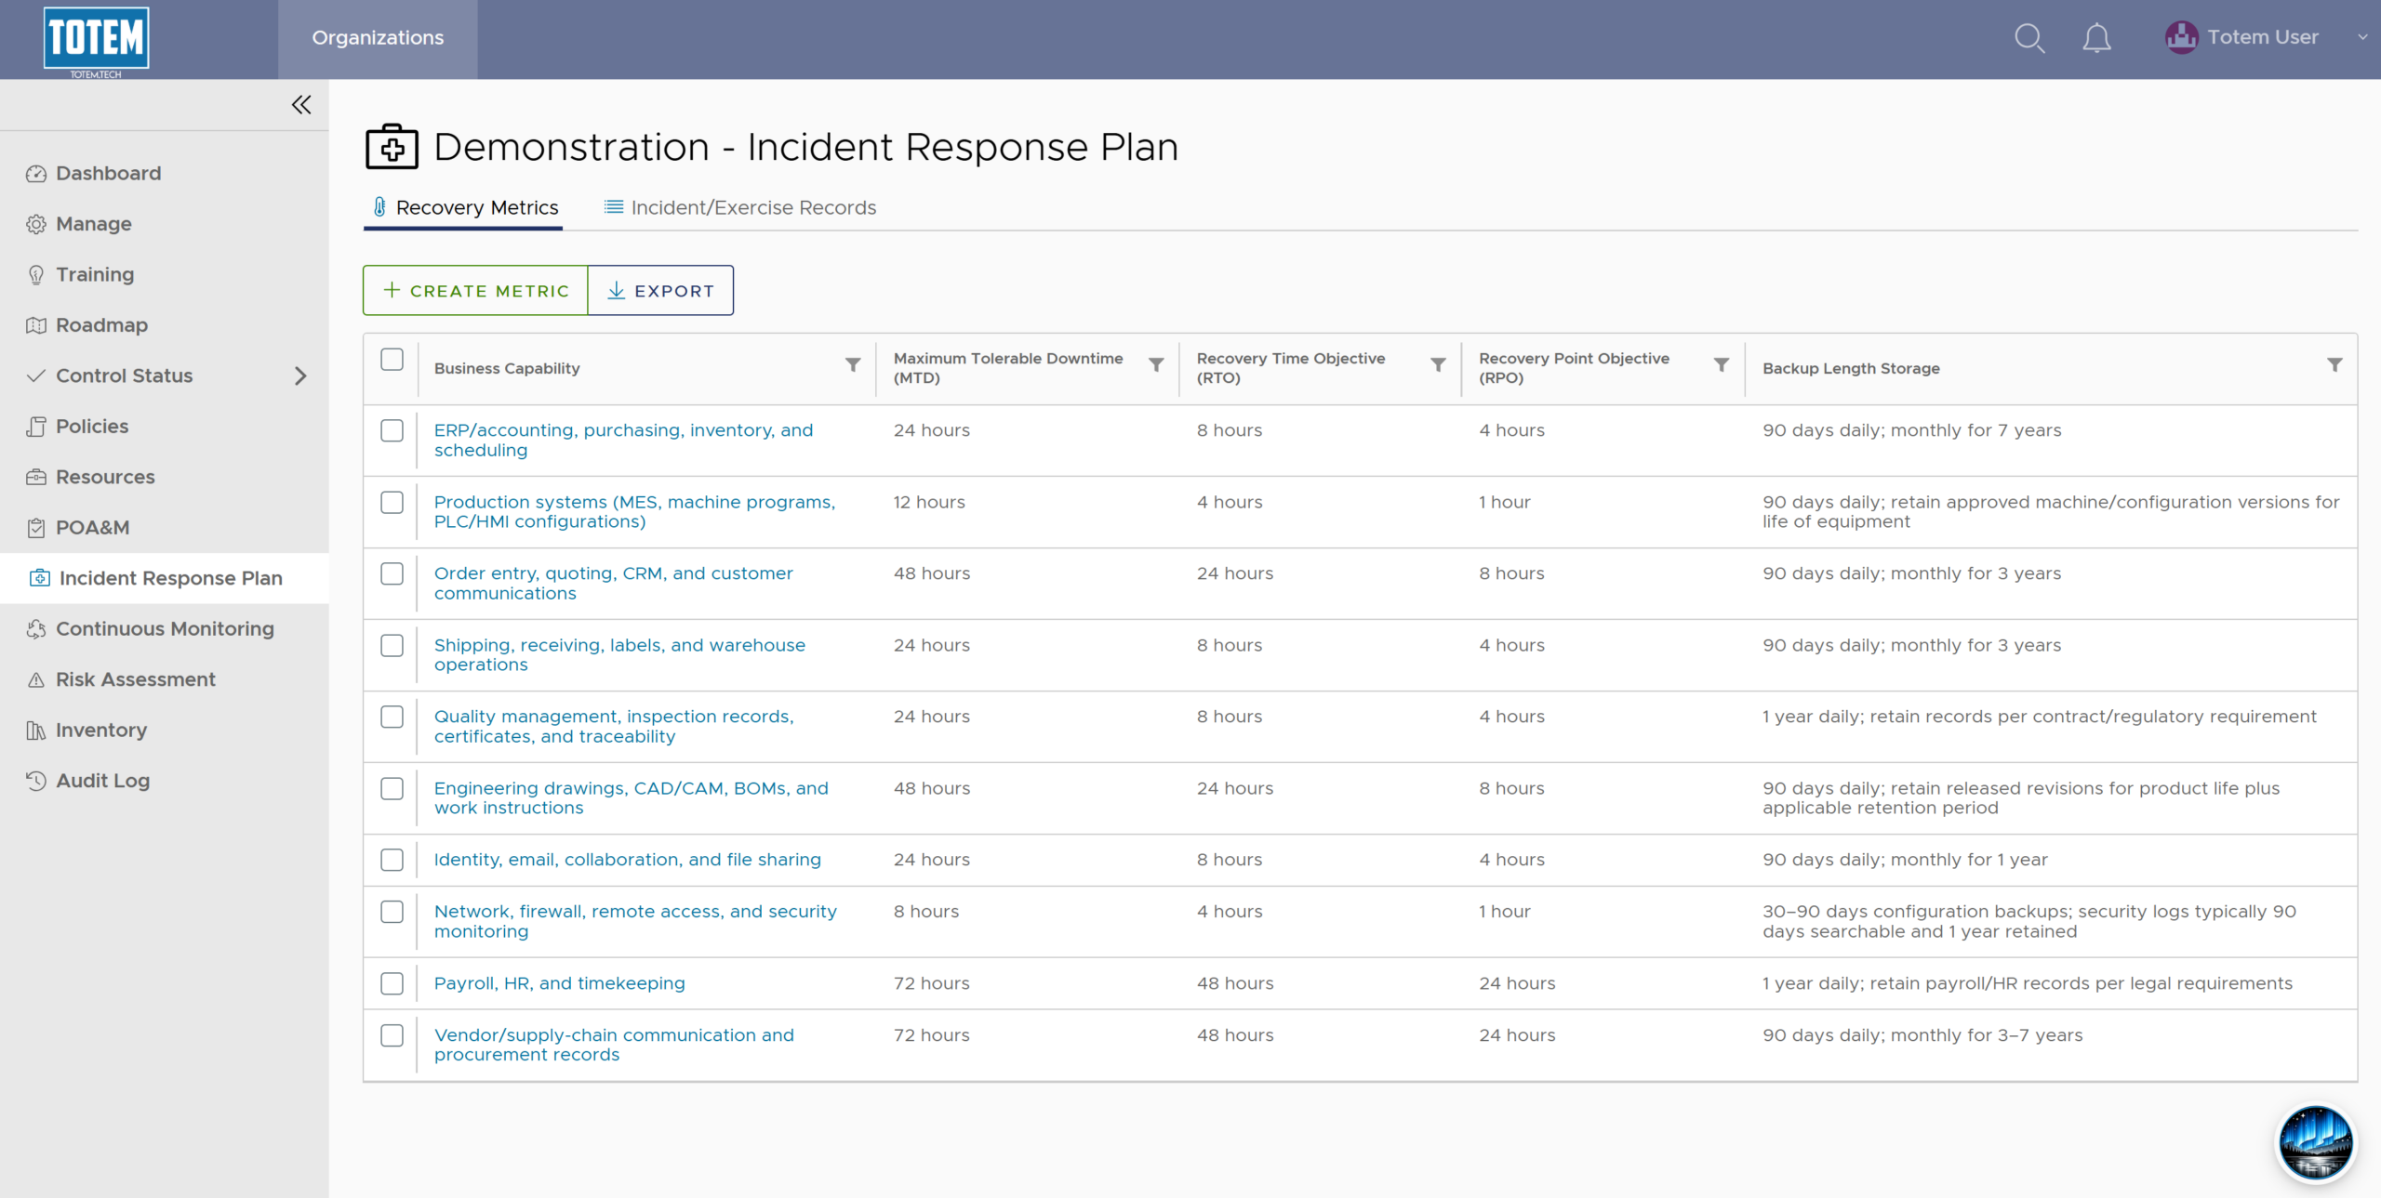Collapse the sidebar with double-chevron icon

[301, 104]
